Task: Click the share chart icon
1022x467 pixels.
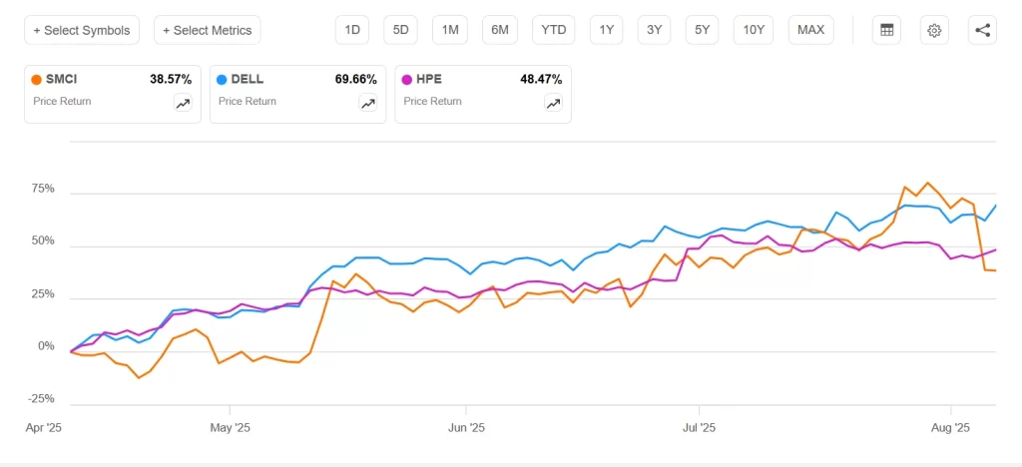Action: (982, 30)
